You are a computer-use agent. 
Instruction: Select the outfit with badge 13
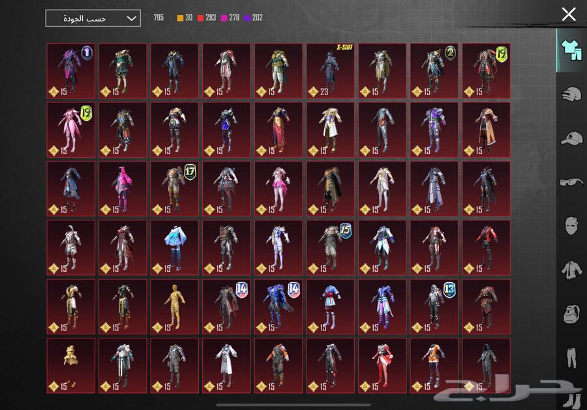[434, 306]
